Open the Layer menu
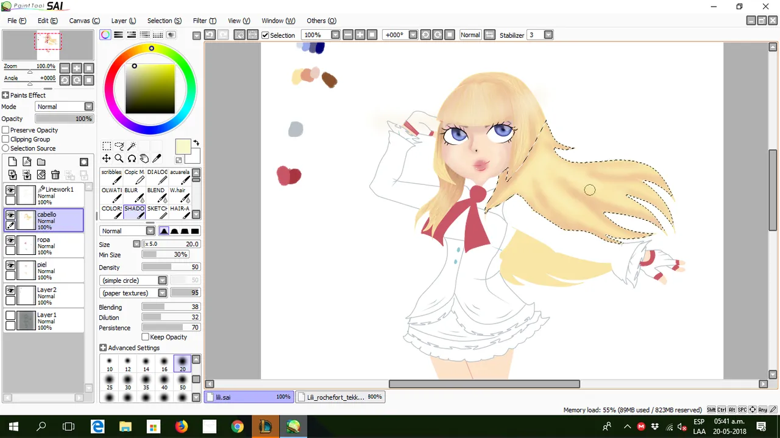This screenshot has width=780, height=438. [x=124, y=21]
